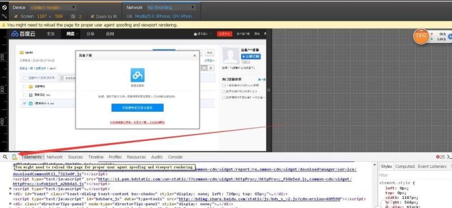Click the blue subscribe button beside avatar
Image resolution: width=452 pixels, height=208 pixels.
click(251, 56)
